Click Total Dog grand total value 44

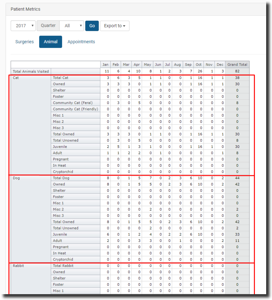pos(237,178)
